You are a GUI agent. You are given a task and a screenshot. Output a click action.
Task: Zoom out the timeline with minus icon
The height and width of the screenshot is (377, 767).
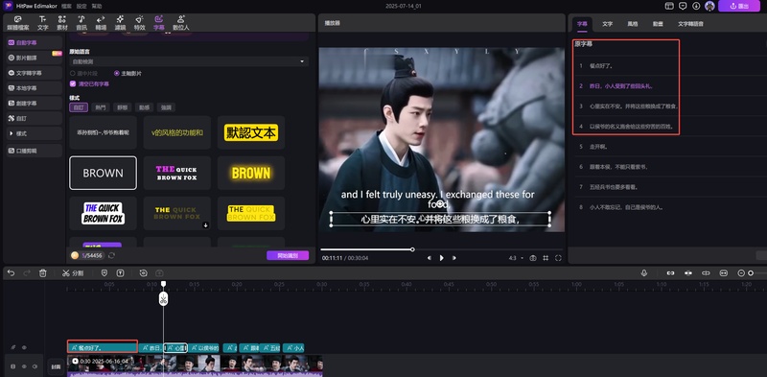click(x=741, y=272)
